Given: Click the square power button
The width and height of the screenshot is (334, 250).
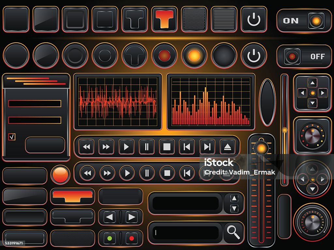Looking at the screenshot, I should [x=254, y=19].
